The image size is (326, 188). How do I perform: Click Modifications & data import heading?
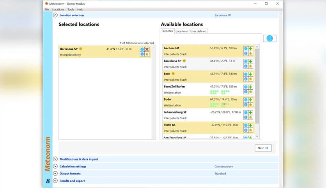pos(79,159)
